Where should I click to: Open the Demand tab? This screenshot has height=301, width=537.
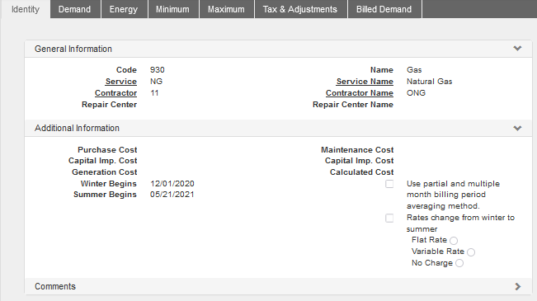pyautogui.click(x=75, y=9)
